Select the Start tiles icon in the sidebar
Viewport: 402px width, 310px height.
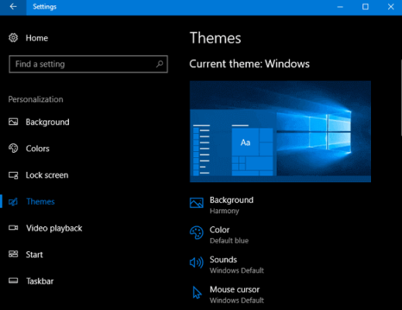13,254
